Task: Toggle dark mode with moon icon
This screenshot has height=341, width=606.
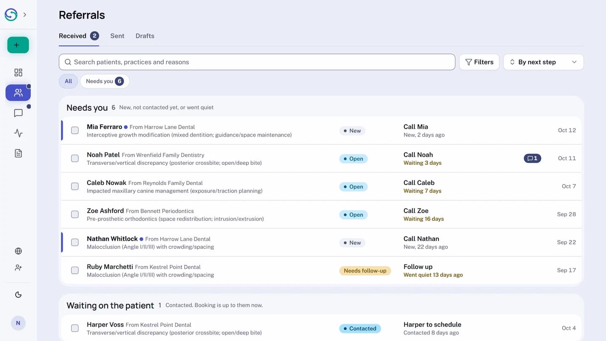Action: coord(18,295)
